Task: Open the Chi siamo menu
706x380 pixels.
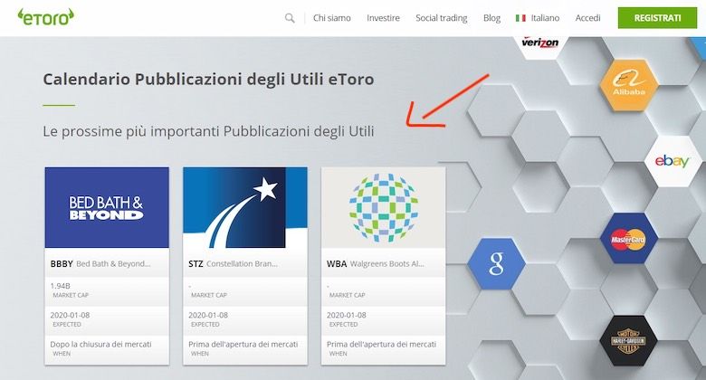Action: [332, 18]
